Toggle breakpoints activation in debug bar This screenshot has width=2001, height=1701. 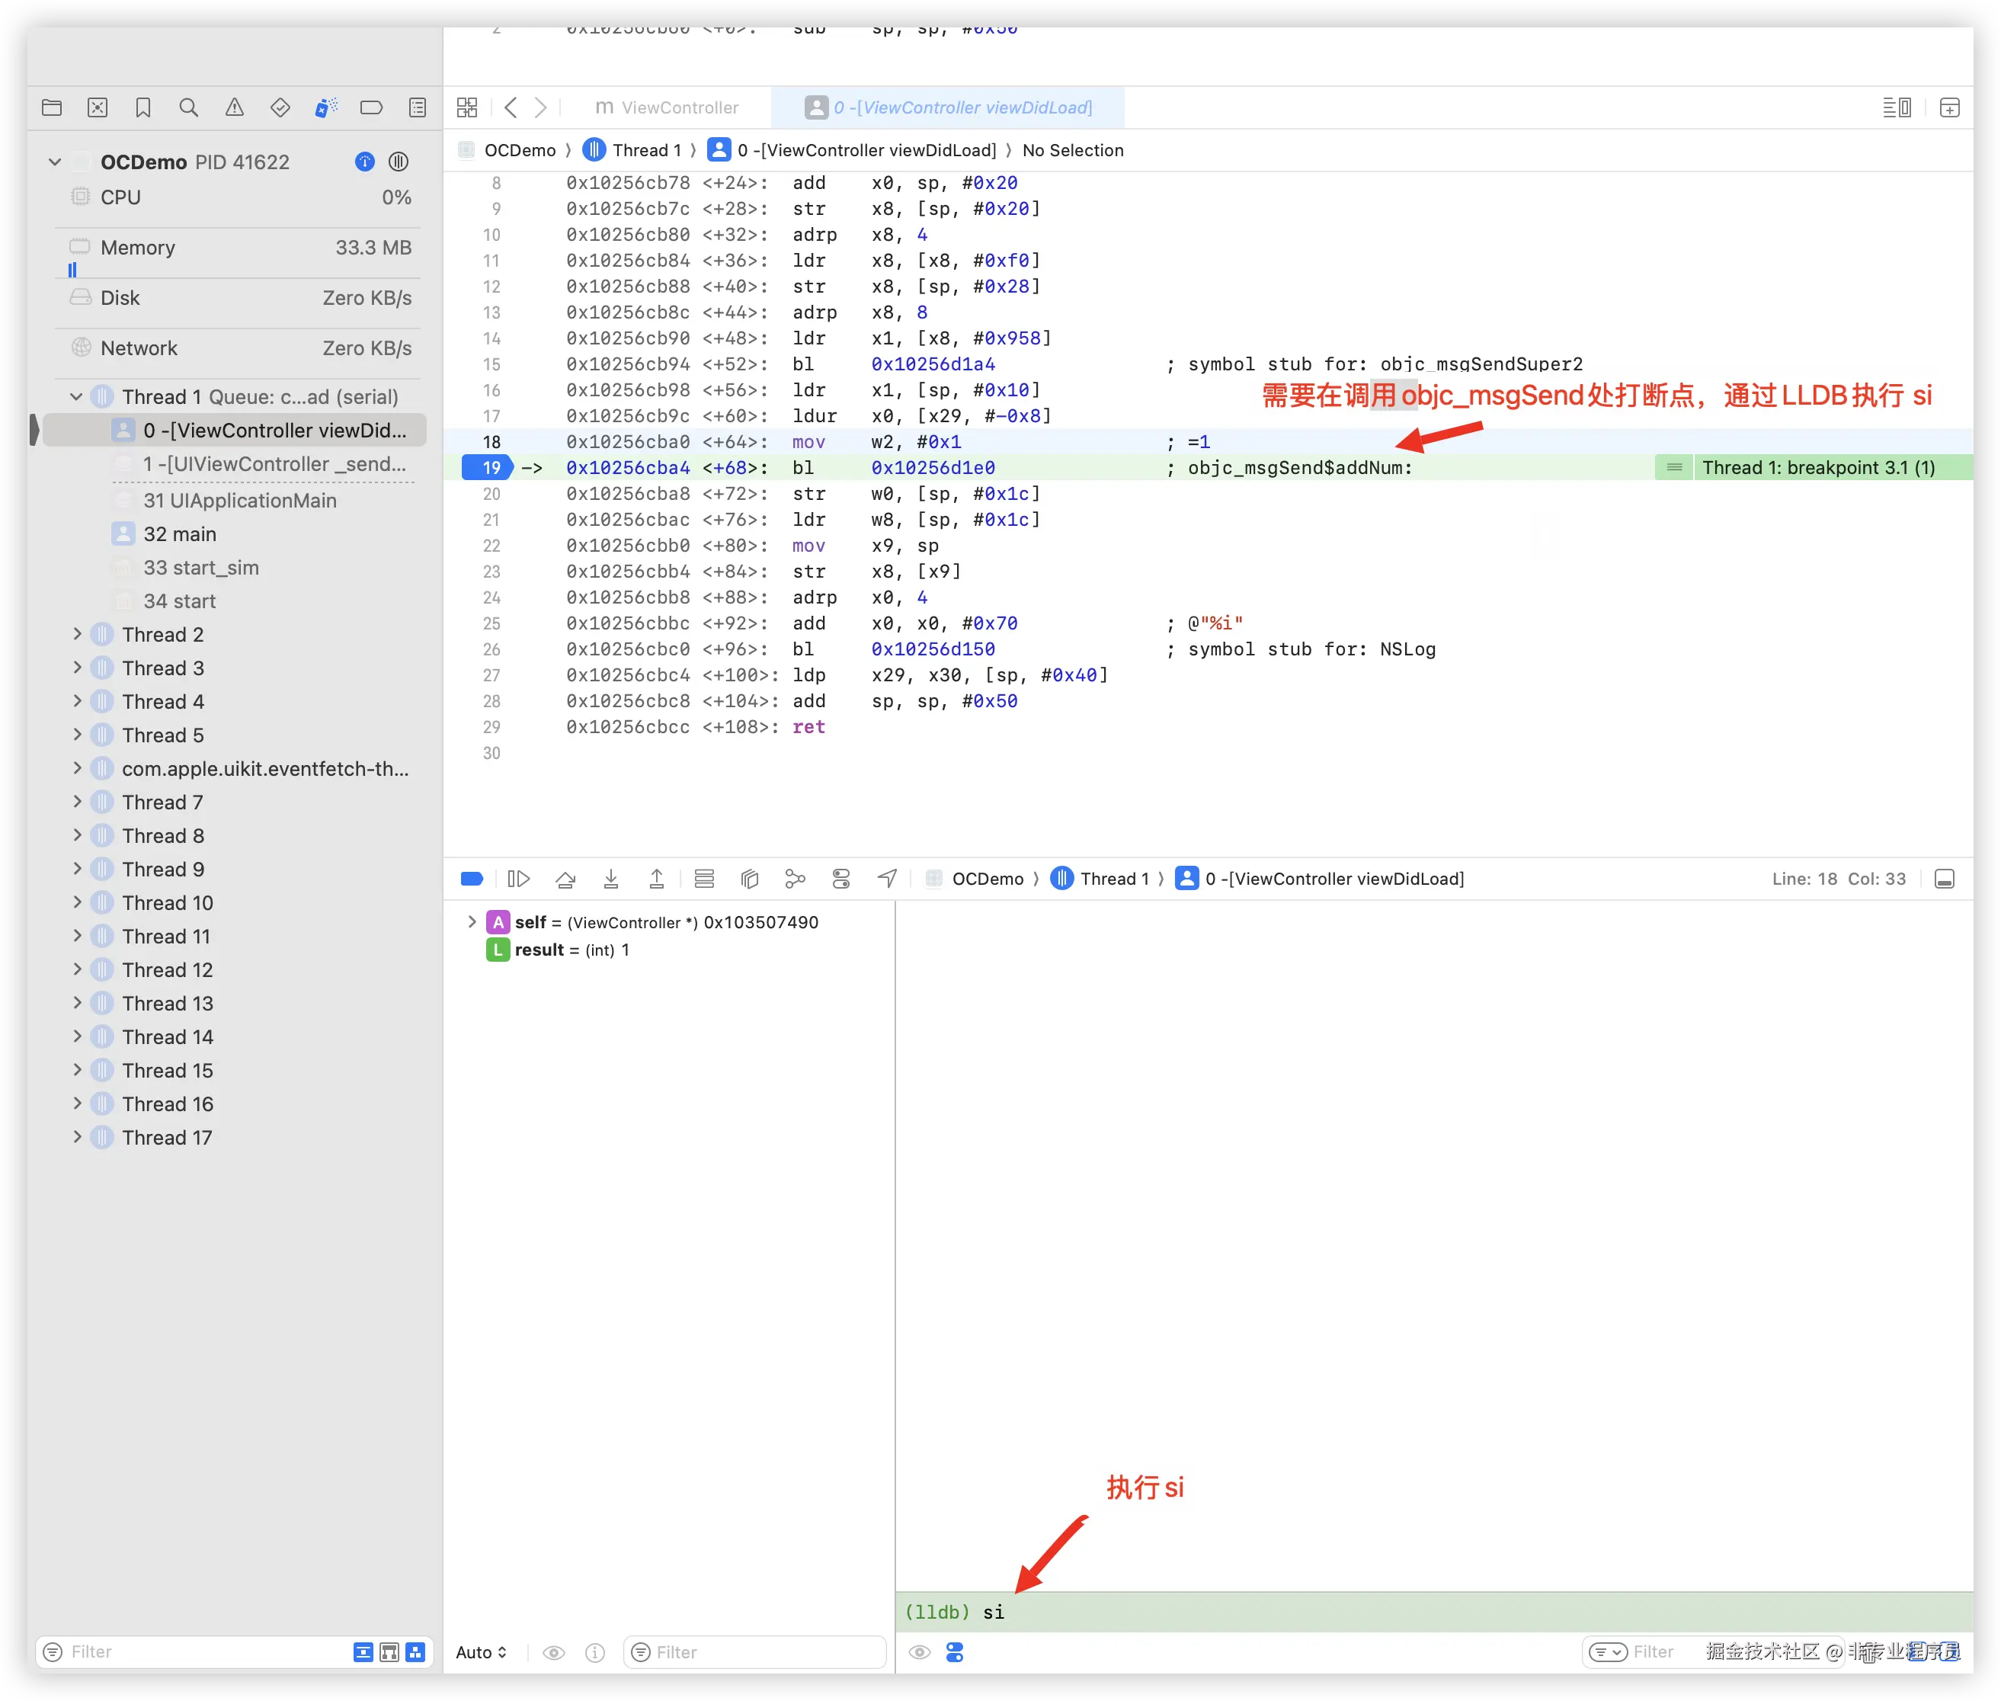coord(472,879)
